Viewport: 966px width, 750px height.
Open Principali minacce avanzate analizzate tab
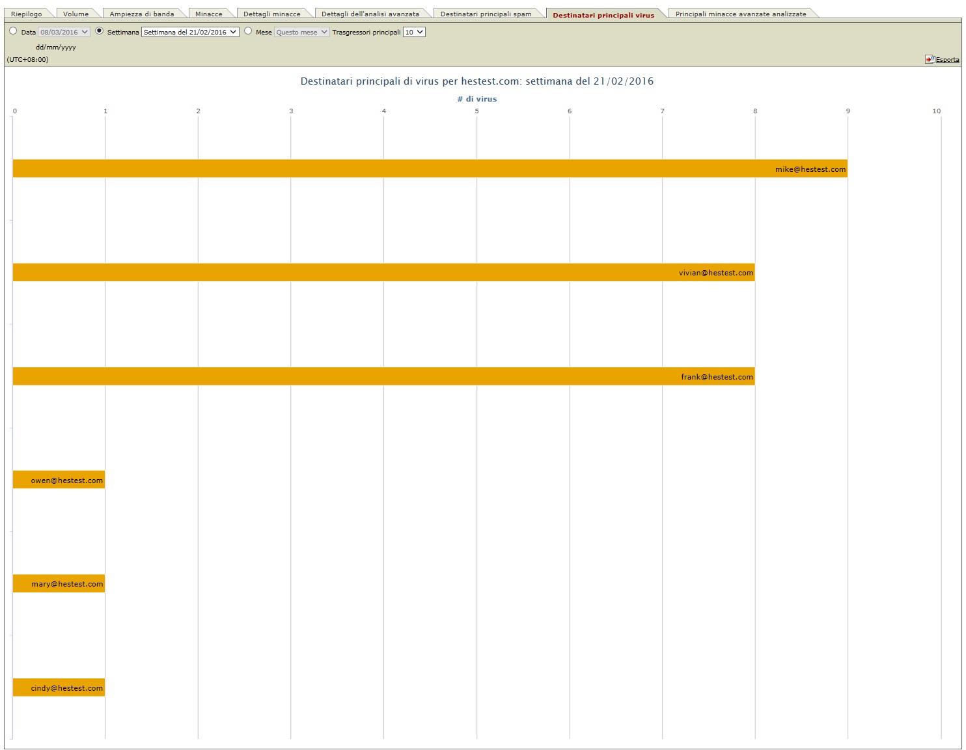click(740, 14)
